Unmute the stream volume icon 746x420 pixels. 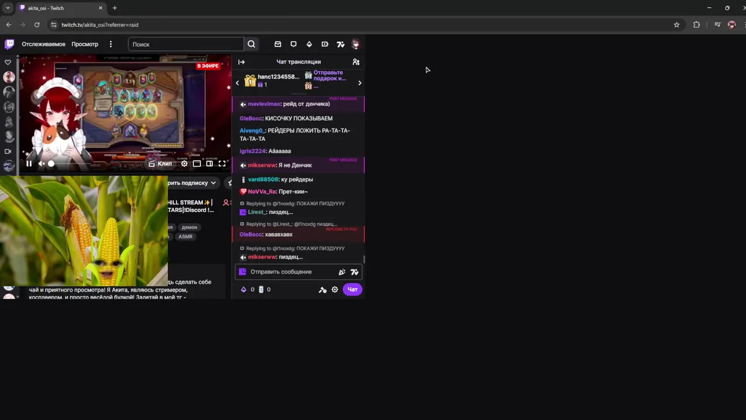point(41,164)
